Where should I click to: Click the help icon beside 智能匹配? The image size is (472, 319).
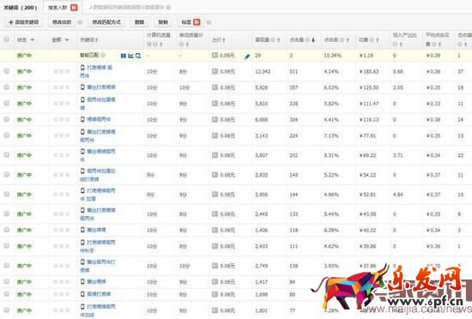(x=103, y=56)
